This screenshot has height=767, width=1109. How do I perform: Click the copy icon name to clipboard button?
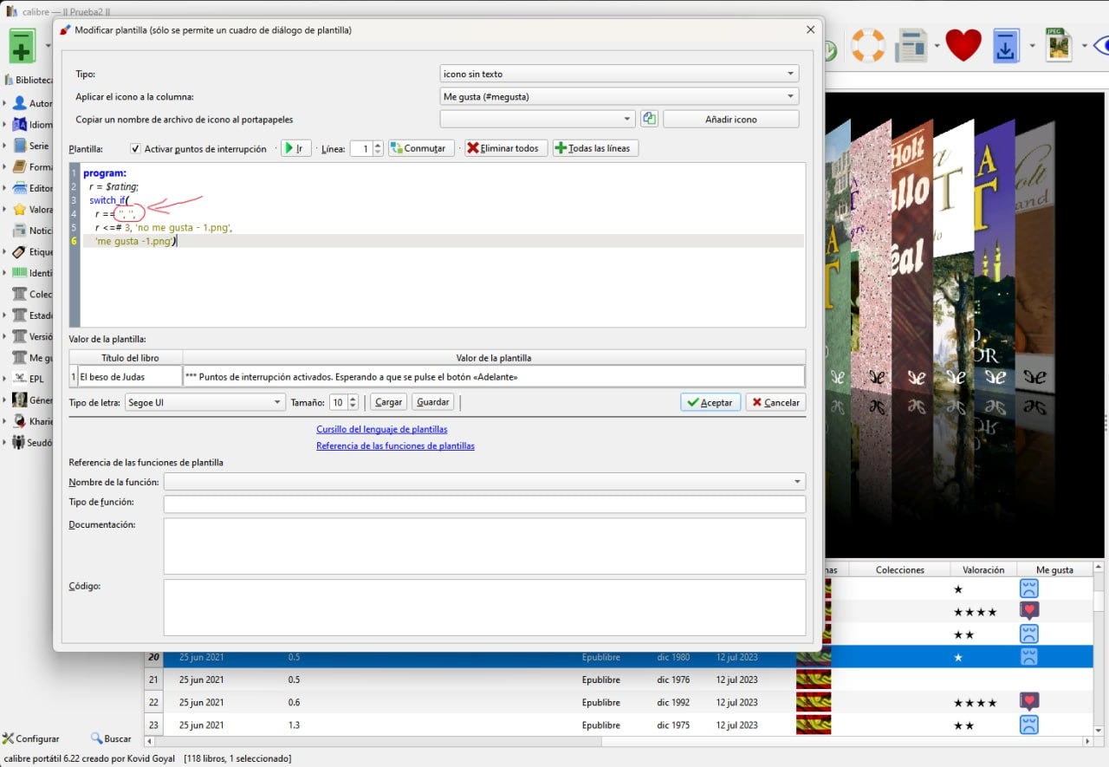click(x=649, y=119)
